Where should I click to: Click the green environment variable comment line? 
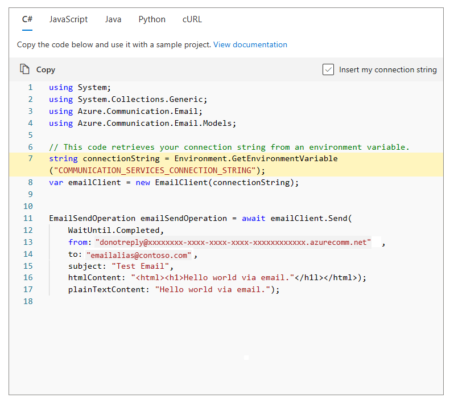point(229,147)
